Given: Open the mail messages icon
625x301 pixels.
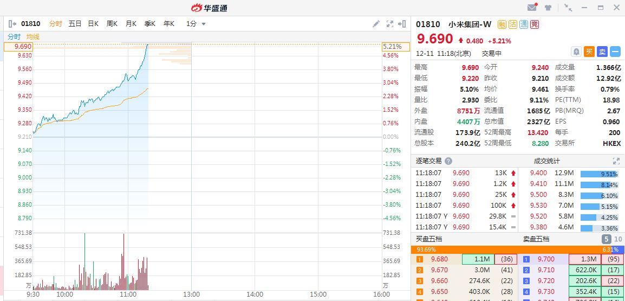Looking at the screenshot, I should point(532,7).
